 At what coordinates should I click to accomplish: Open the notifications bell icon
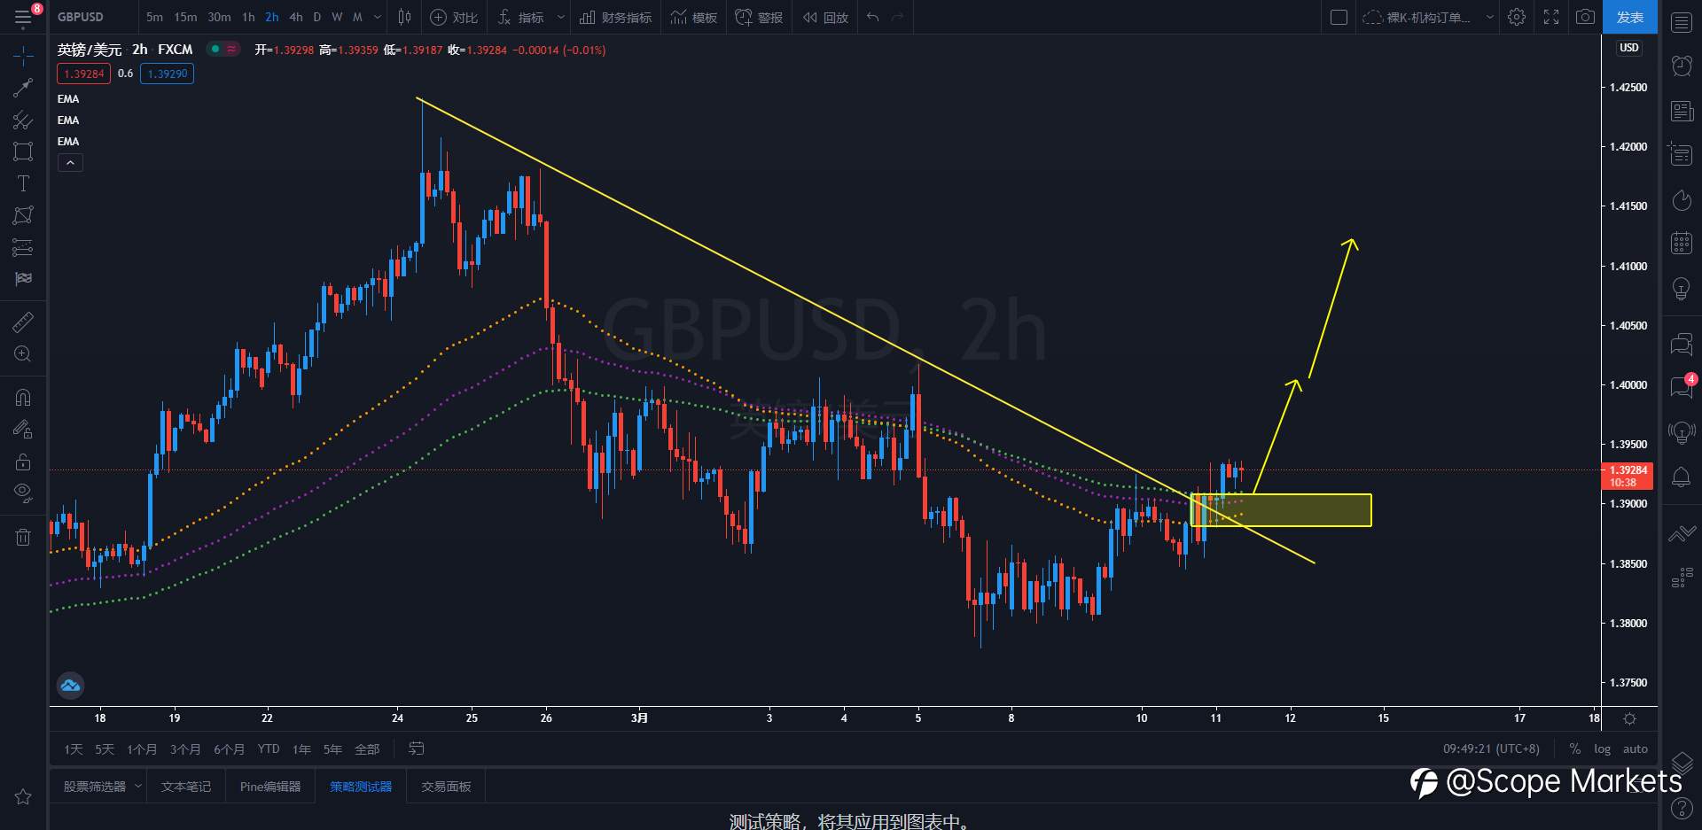pos(1682,477)
